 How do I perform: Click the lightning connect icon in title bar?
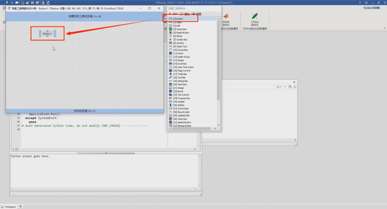coord(8,3)
